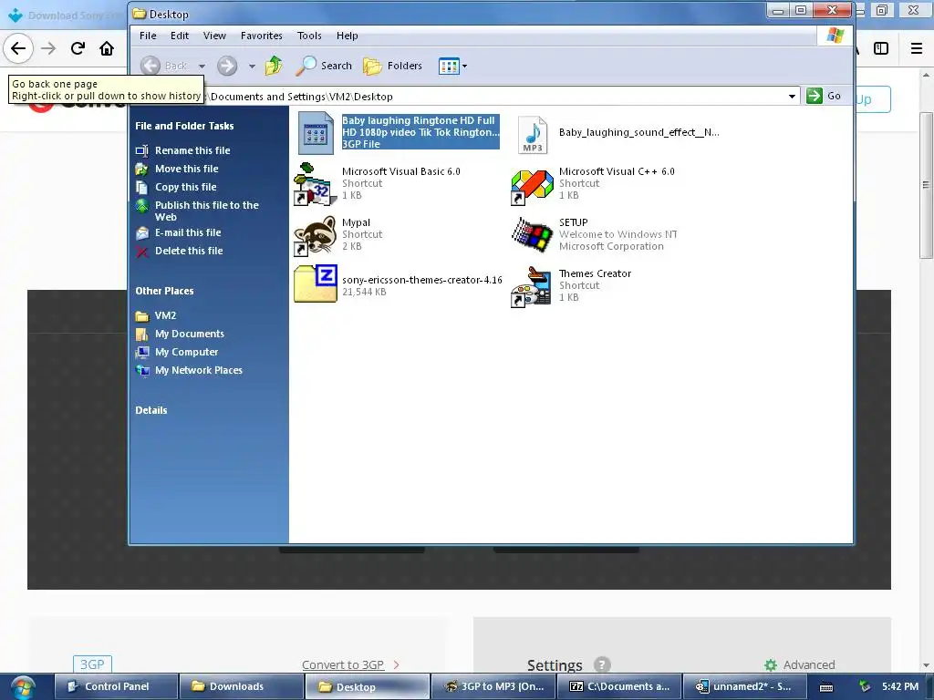Screen dimensions: 934x700
Task: Open VM2 folder under Other Places
Action: pyautogui.click(x=165, y=315)
